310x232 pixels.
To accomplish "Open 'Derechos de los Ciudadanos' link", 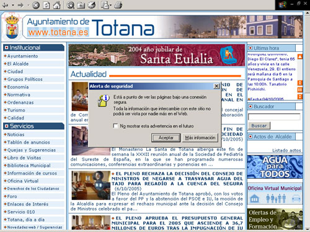I will coord(33,189).
